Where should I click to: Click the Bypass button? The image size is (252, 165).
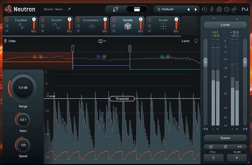tap(225, 138)
